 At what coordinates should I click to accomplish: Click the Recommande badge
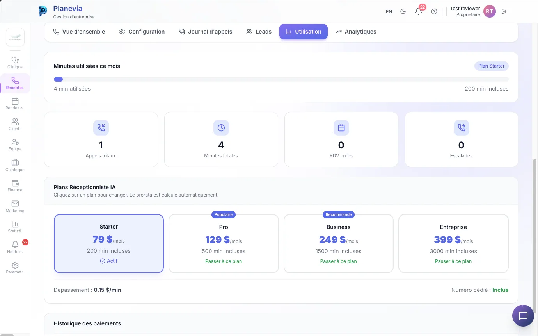(339, 214)
